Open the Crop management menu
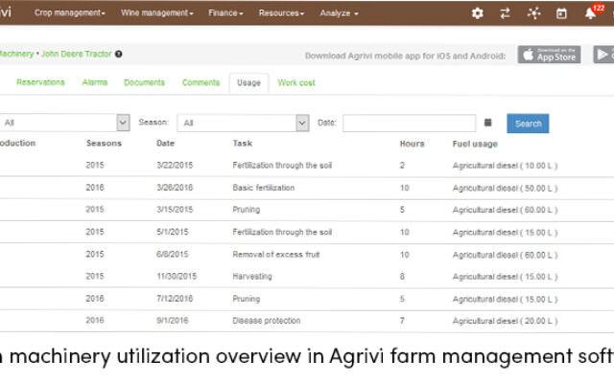 [x=70, y=12]
